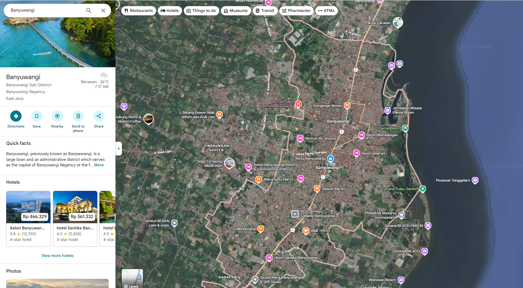
Task: Open Aston Banyuwangi hotel card
Action: [28, 218]
